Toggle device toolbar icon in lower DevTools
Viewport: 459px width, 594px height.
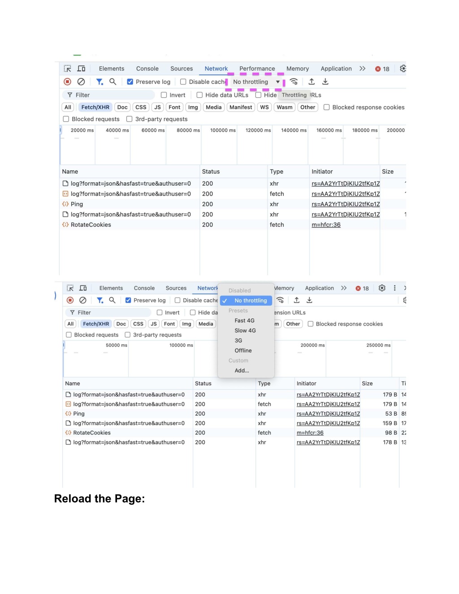pos(83,288)
